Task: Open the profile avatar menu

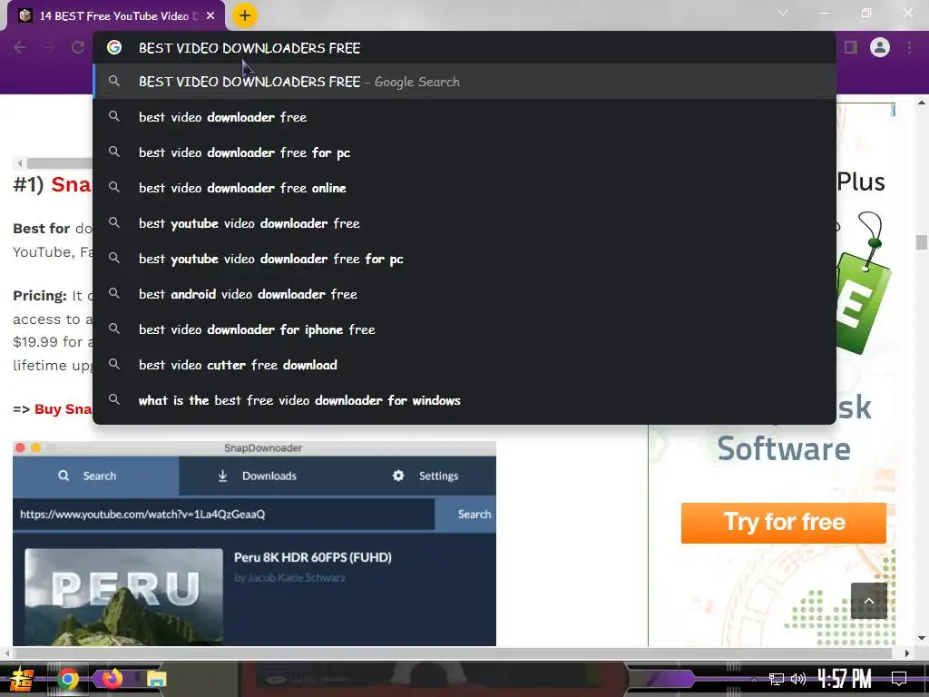Action: [x=880, y=47]
